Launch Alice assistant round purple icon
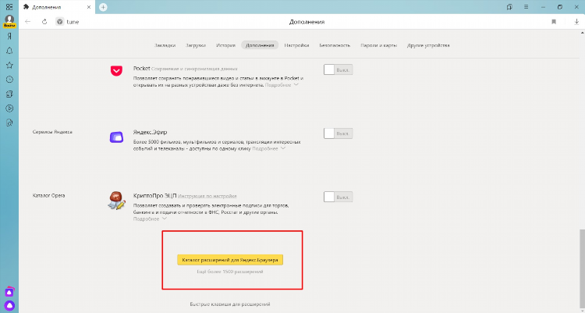585x313 pixels. click(x=9, y=305)
